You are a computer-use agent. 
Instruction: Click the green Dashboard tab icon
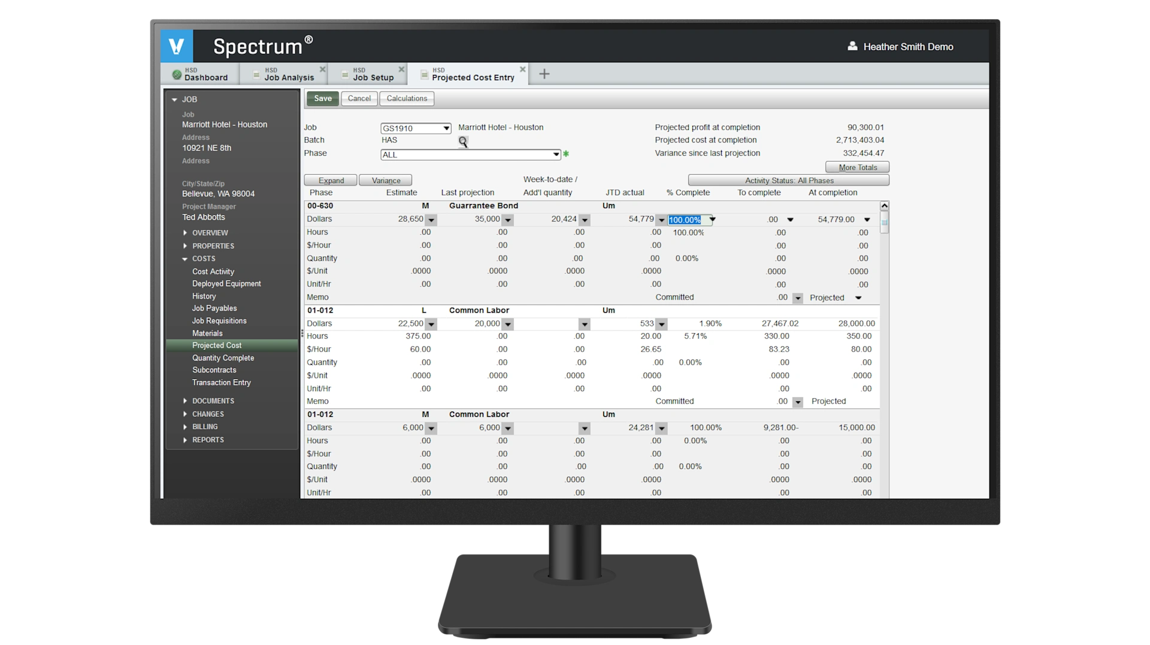tap(177, 75)
